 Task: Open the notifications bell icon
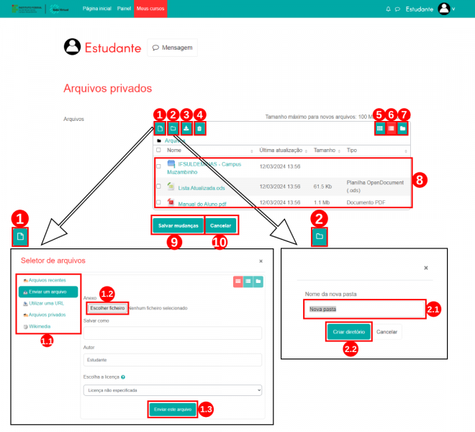pos(388,9)
